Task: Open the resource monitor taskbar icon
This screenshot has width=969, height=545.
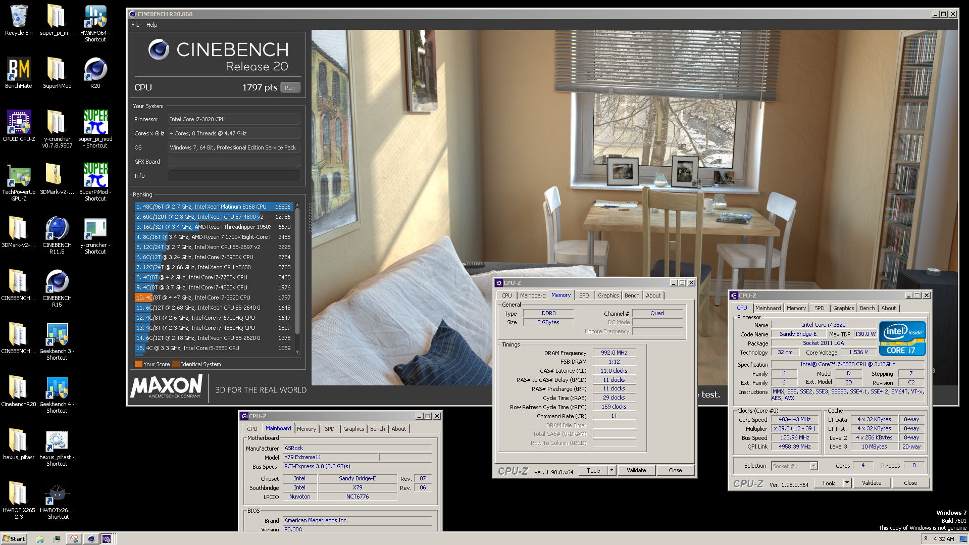Action: (57, 539)
